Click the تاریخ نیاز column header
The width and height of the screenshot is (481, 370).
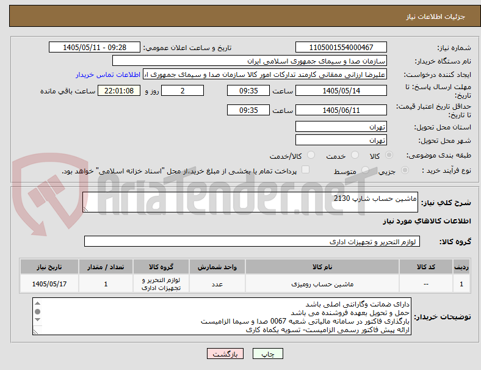coord(49,267)
